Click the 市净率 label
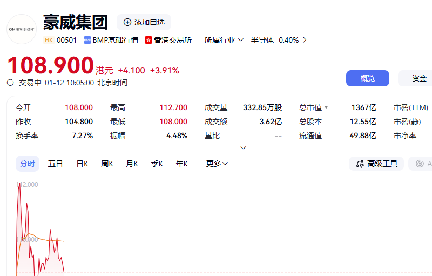 pos(405,136)
